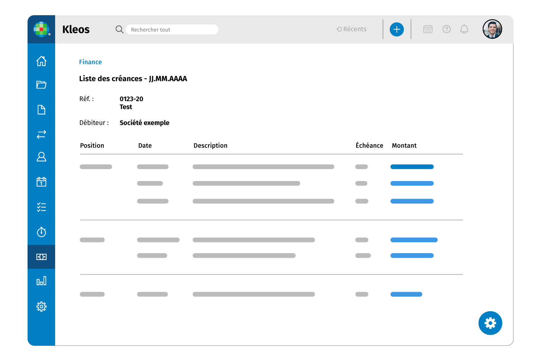Open the bar chart reports icon
541x361 pixels.
point(41,281)
